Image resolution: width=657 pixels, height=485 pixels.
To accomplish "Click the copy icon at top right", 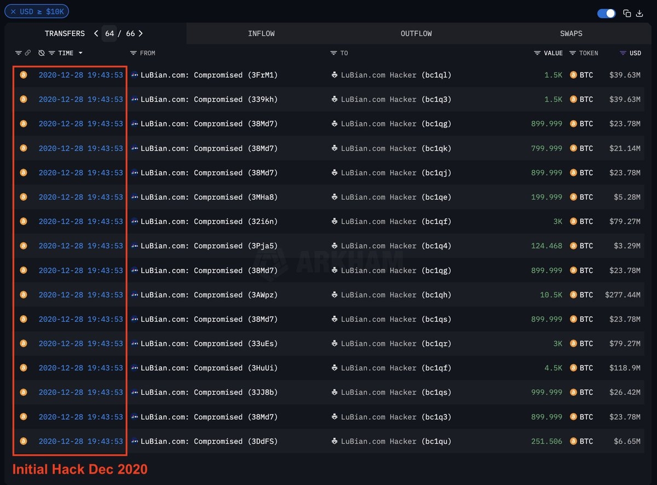I will pyautogui.click(x=627, y=14).
